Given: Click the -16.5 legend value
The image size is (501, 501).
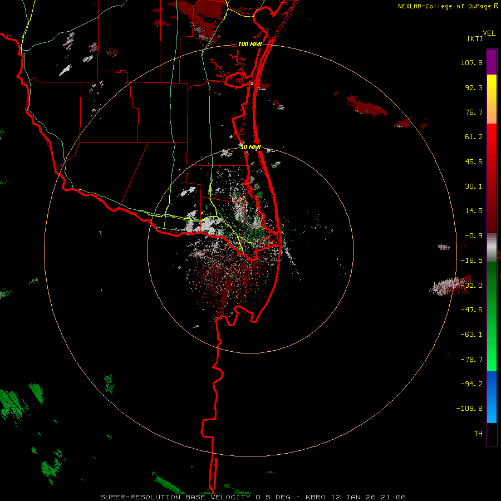Looking at the screenshot, I should pos(471,261).
